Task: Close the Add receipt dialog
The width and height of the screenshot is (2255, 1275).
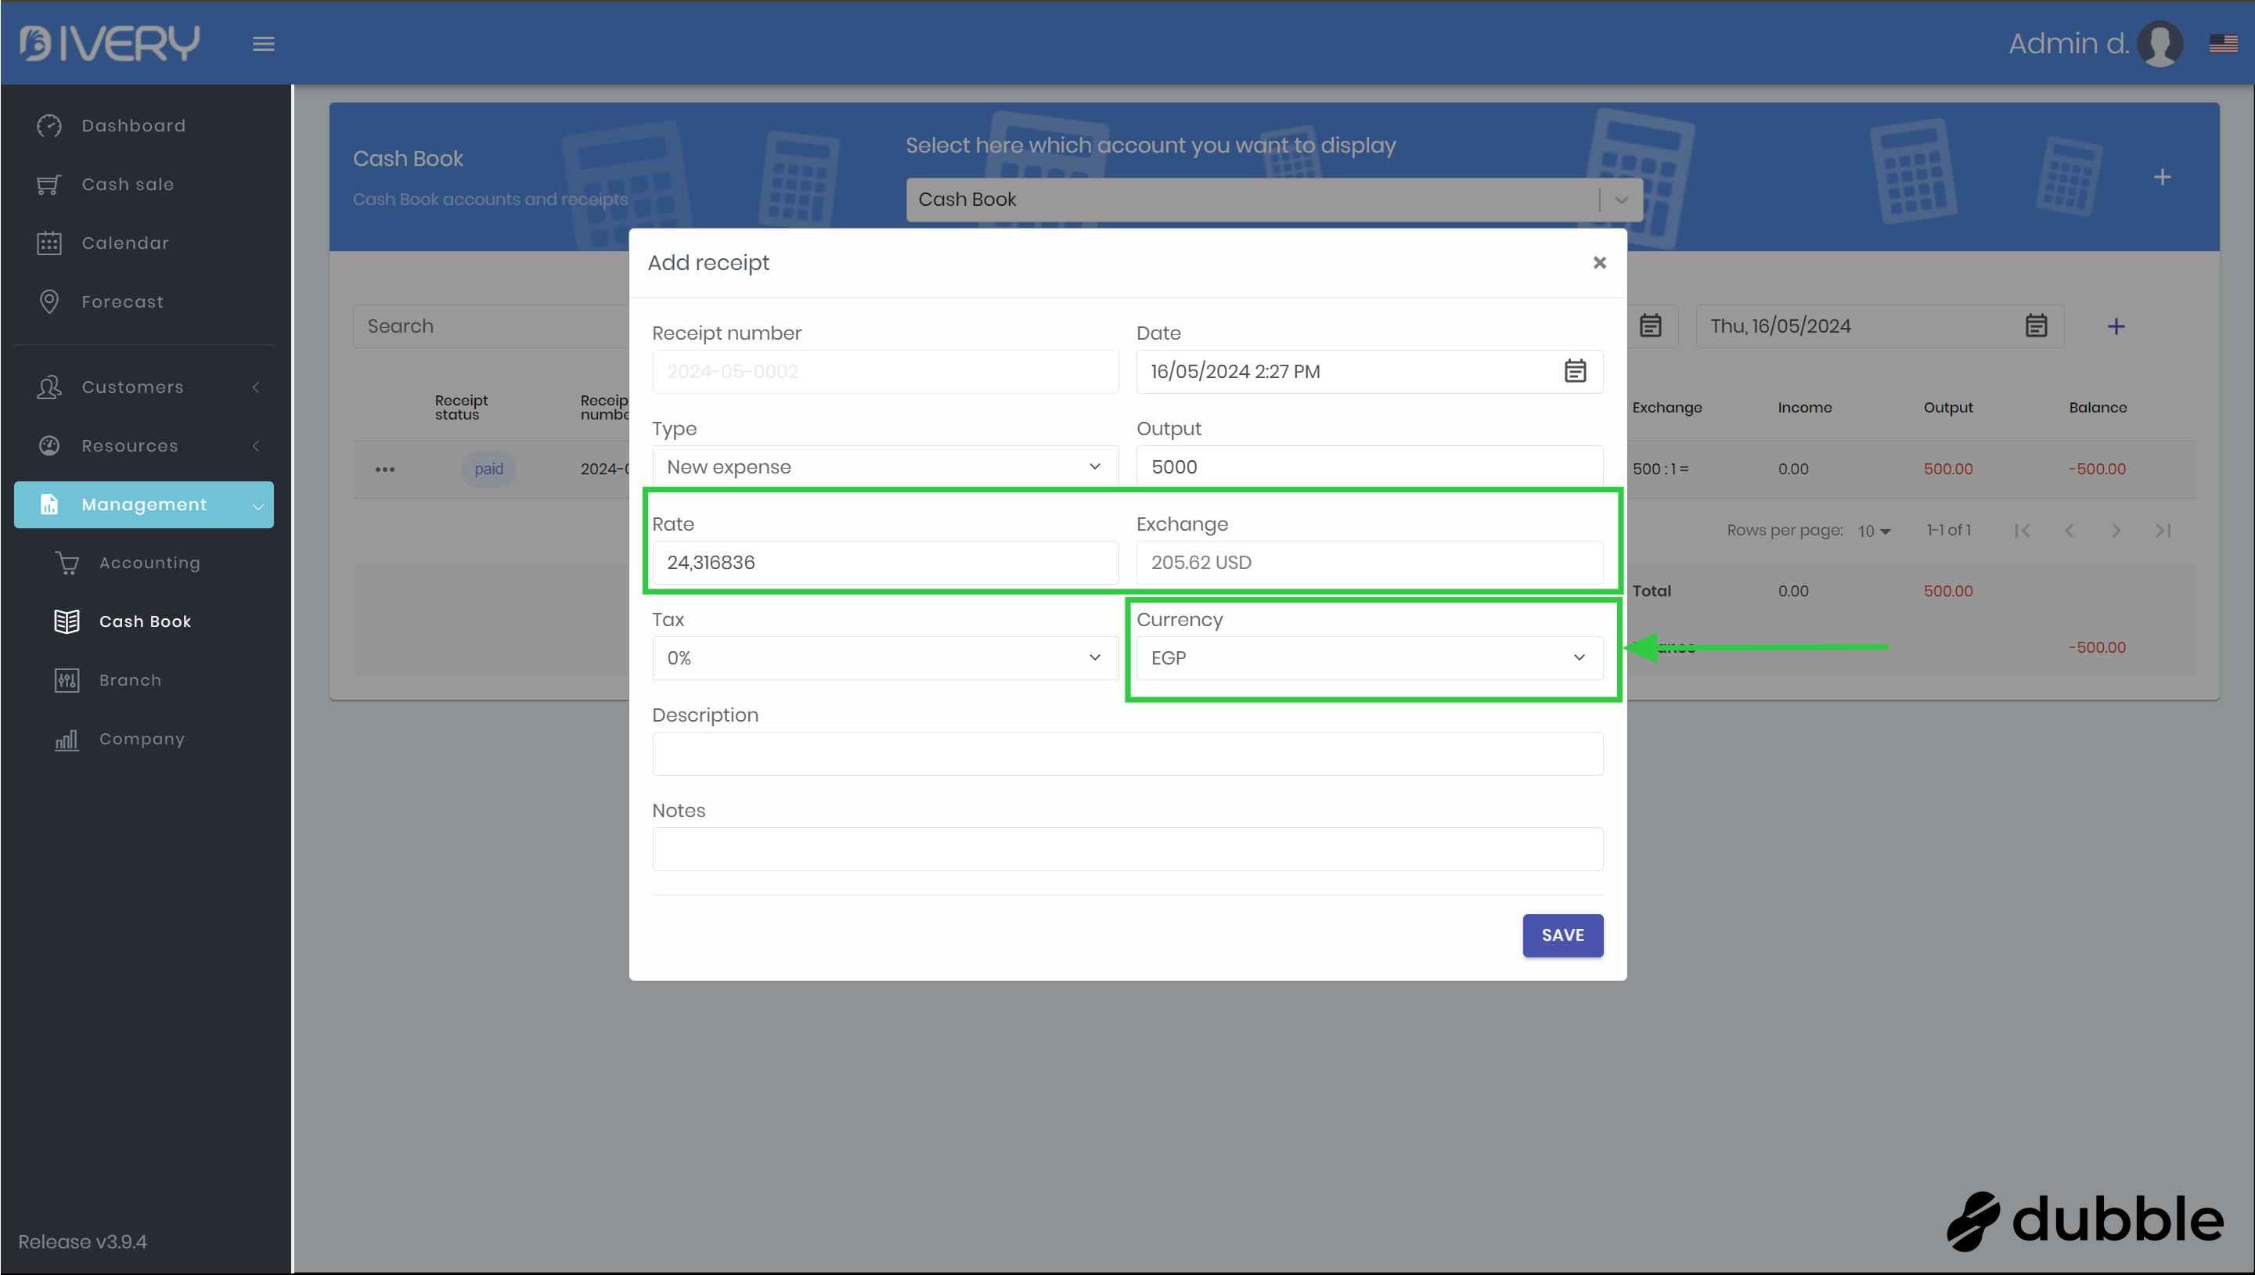Action: pos(1599,263)
